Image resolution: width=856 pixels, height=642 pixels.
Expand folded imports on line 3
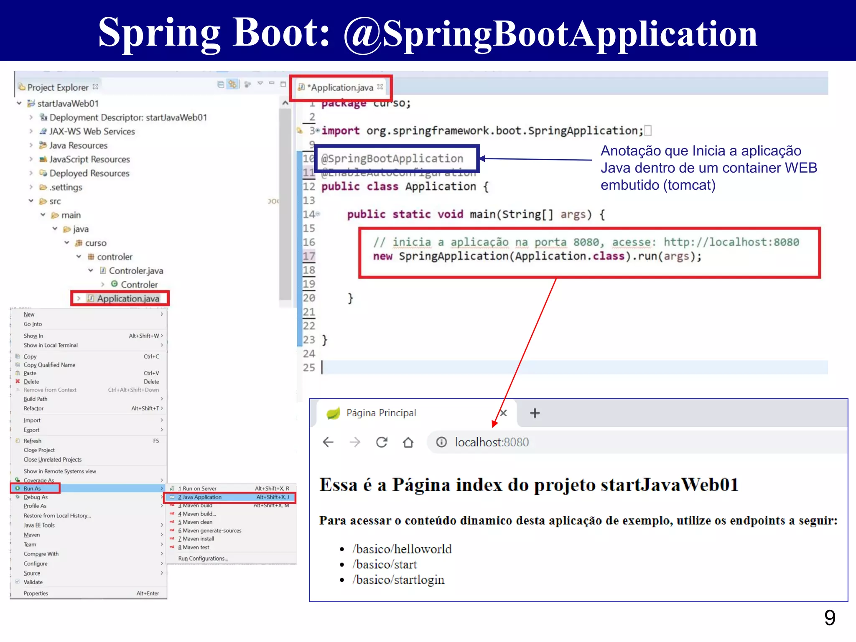(318, 130)
